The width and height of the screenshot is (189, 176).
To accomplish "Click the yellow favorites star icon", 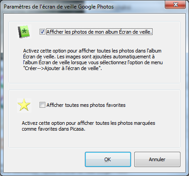I will coord(24,105).
